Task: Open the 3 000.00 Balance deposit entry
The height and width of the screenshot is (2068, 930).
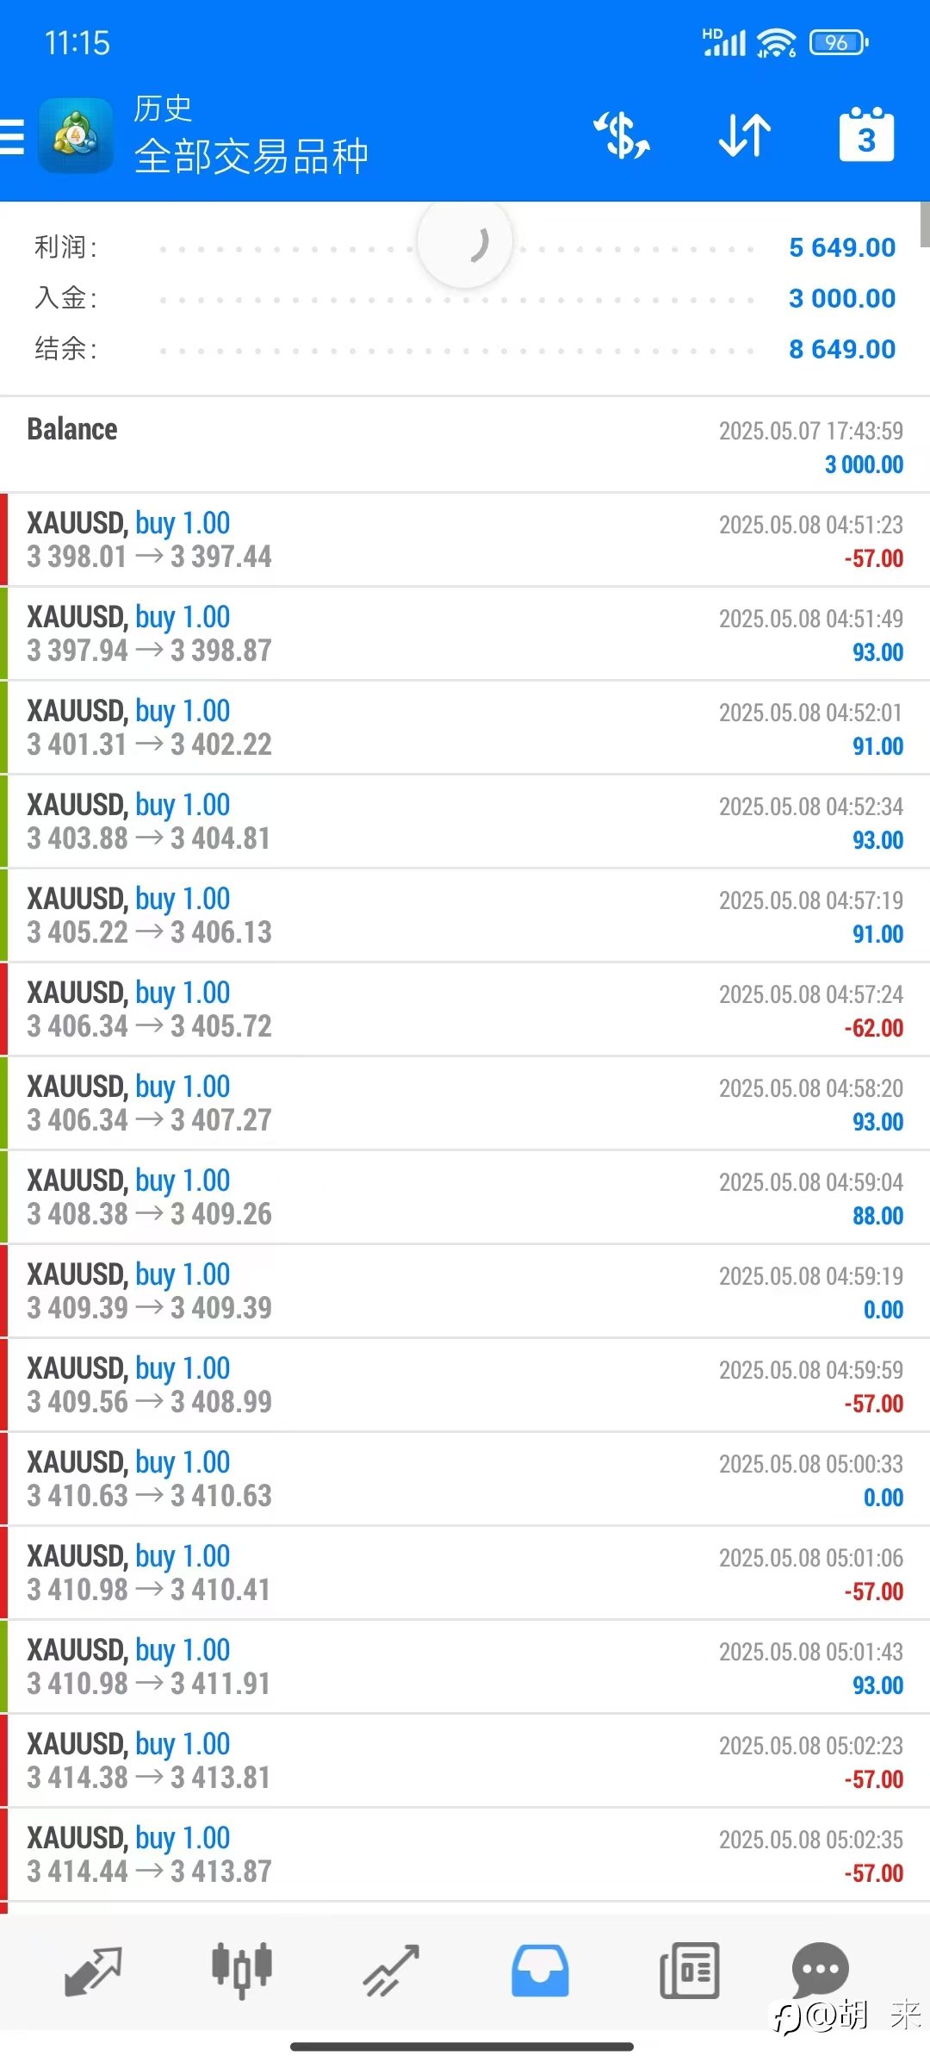Action: point(465,445)
